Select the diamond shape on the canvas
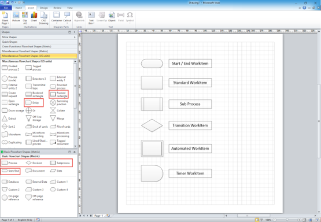 point(152,125)
